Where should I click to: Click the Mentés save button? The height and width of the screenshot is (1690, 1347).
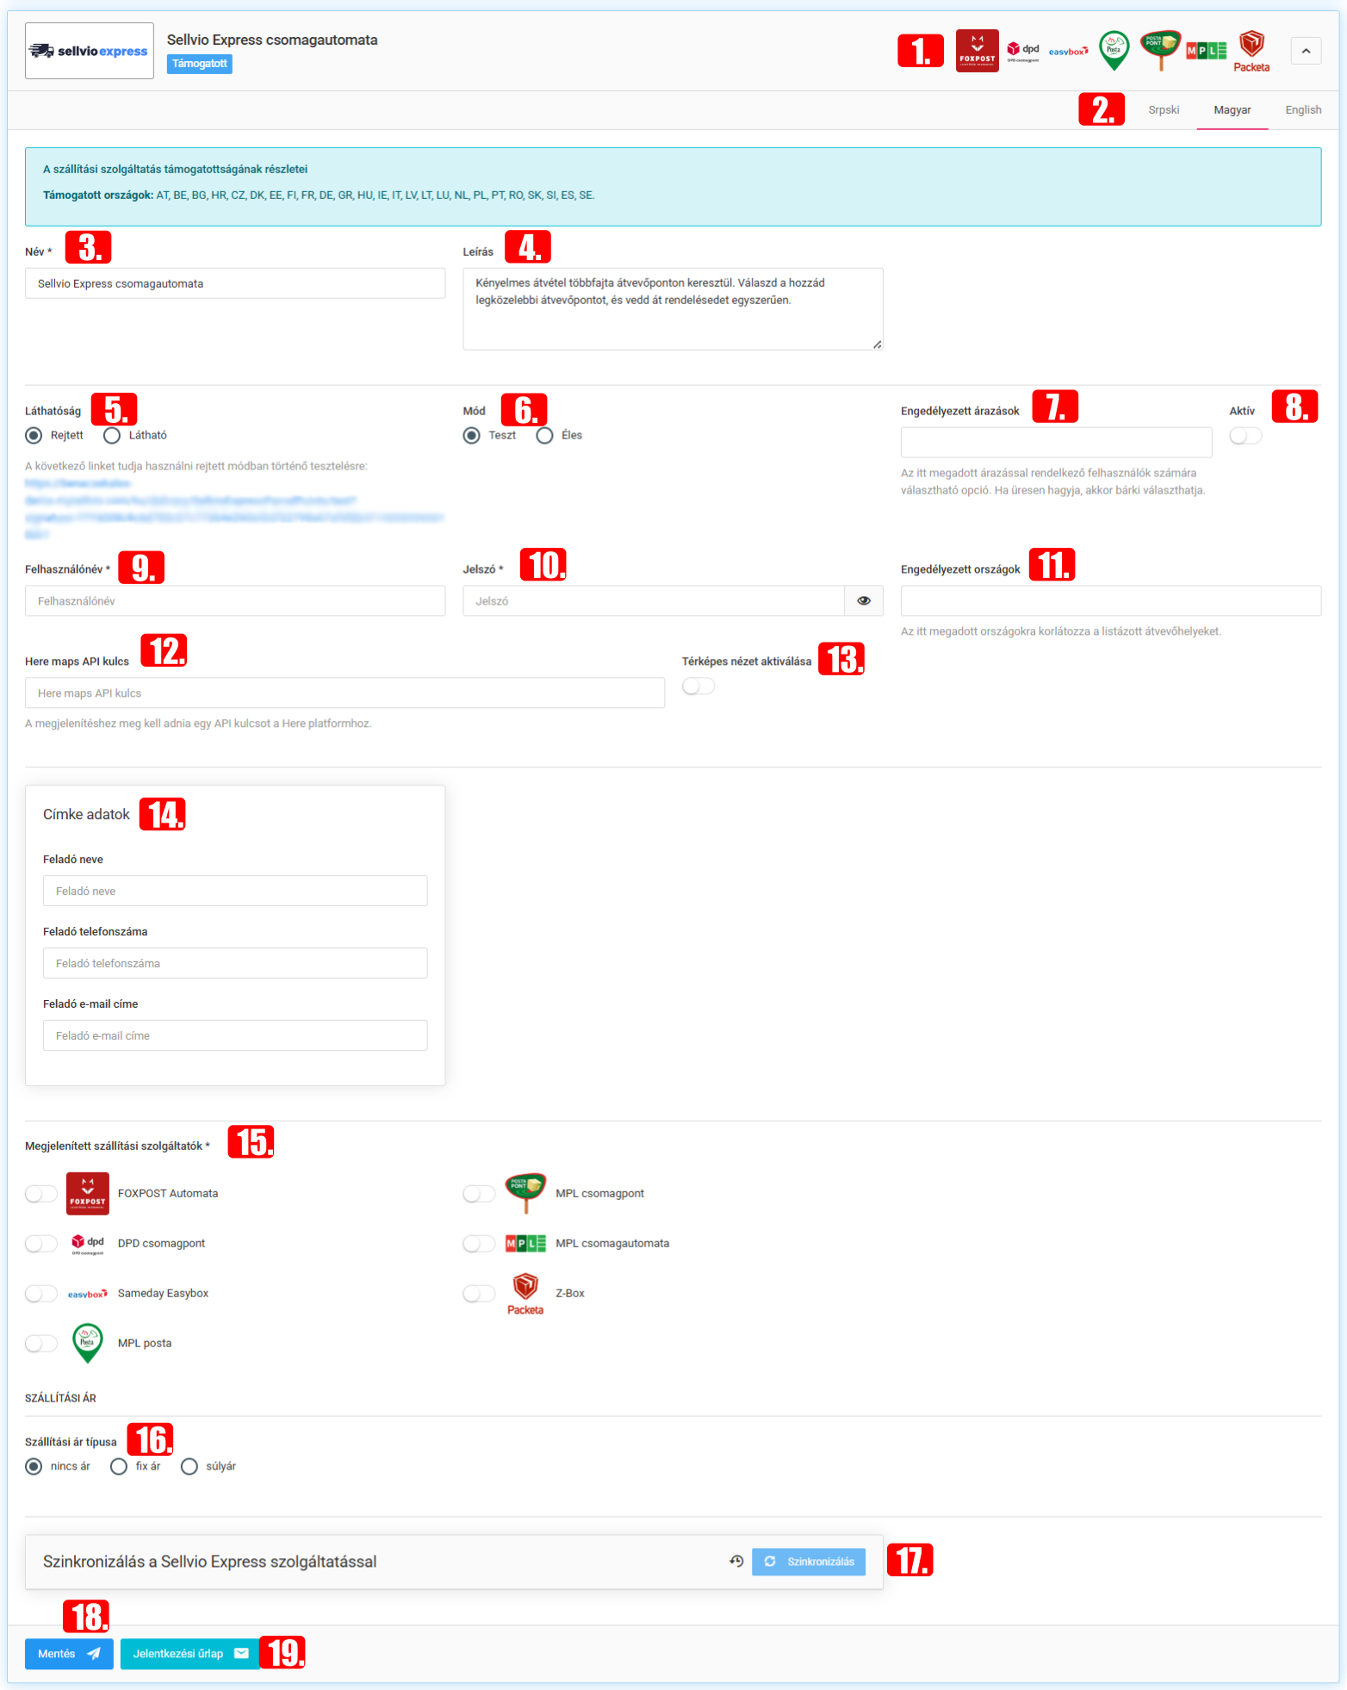69,1654
